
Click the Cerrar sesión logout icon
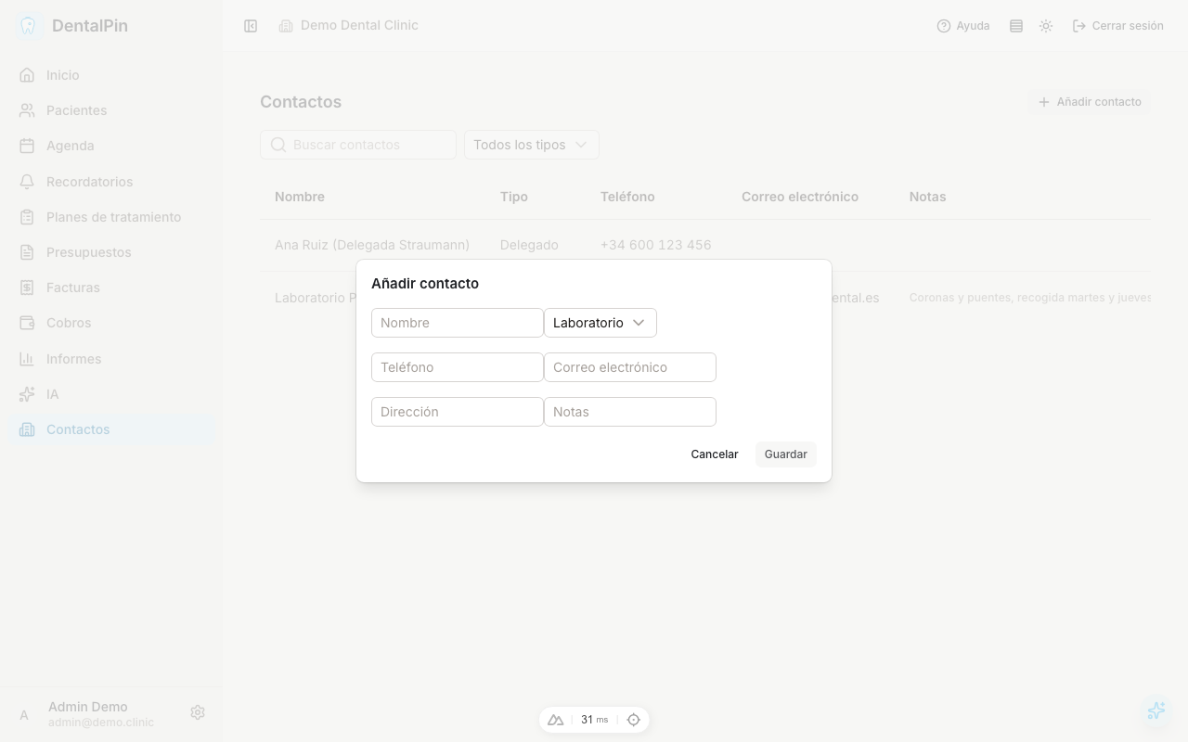1079,26
